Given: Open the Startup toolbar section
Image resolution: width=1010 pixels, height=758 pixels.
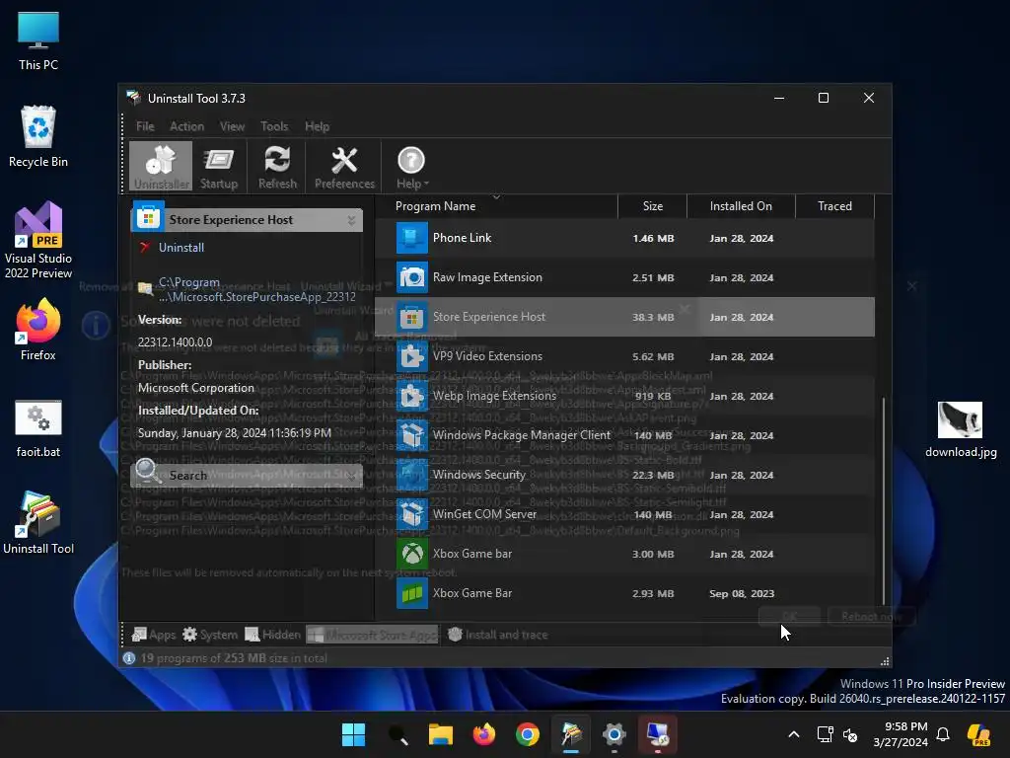Looking at the screenshot, I should coord(219,166).
